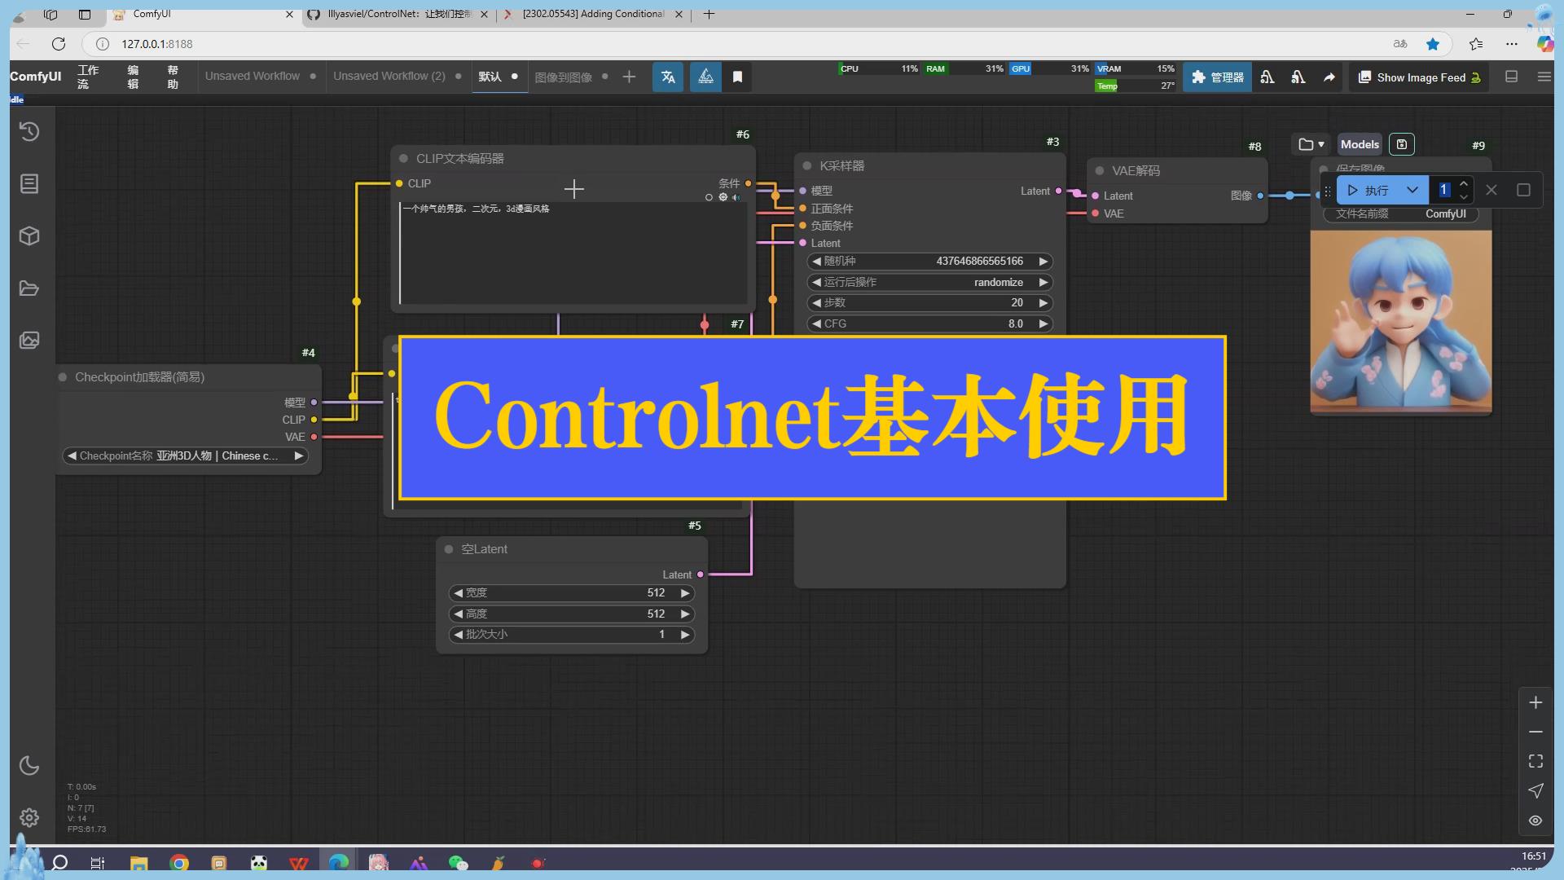Collapse VAE解码 node via dot
The width and height of the screenshot is (1564, 880).
click(1100, 170)
